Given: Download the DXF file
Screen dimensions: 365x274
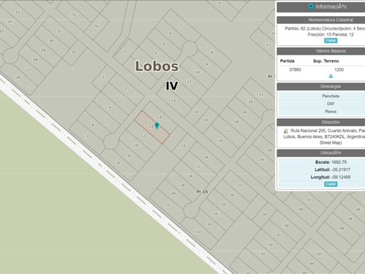Looking at the screenshot, I should coord(330,104).
